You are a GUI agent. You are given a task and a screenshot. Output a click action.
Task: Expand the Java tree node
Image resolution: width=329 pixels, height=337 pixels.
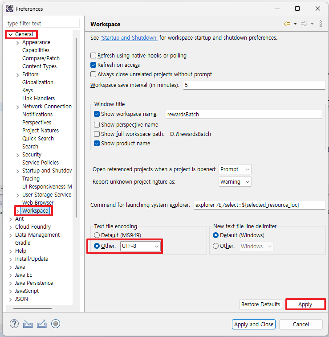point(11,267)
